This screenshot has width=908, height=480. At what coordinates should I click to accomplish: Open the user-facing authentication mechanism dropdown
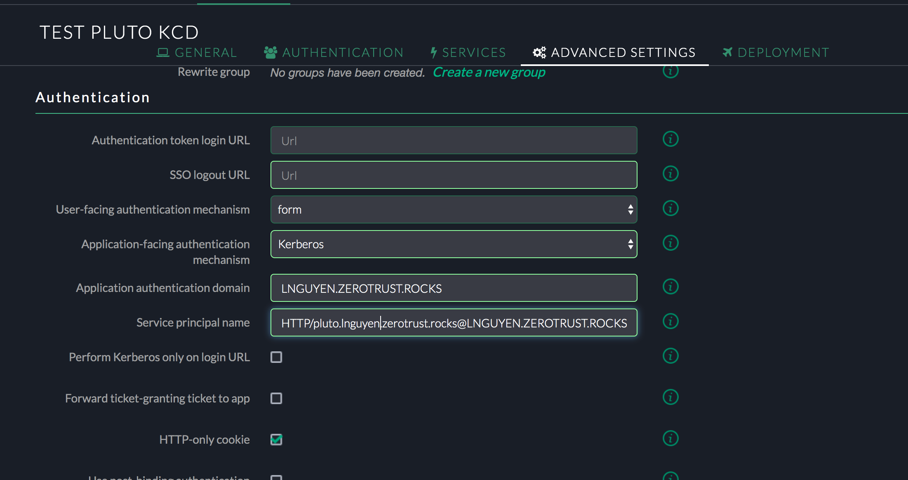[x=454, y=209]
